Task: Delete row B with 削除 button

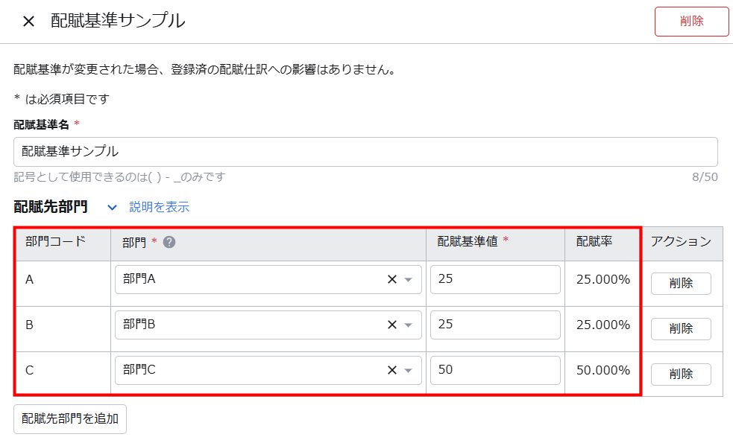Action: (x=680, y=329)
